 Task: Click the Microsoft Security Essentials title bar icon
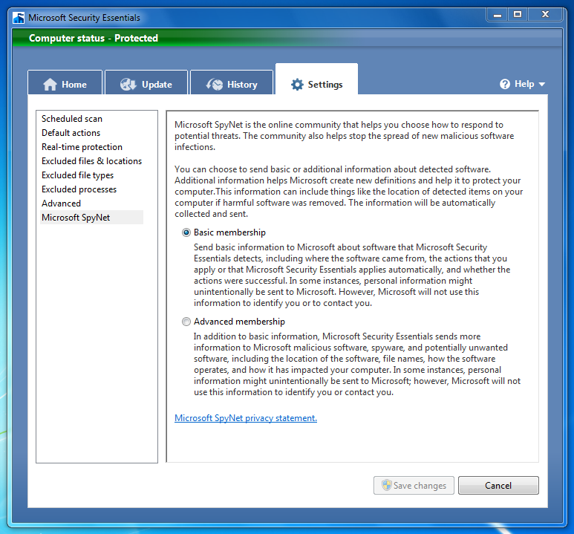tap(19, 18)
